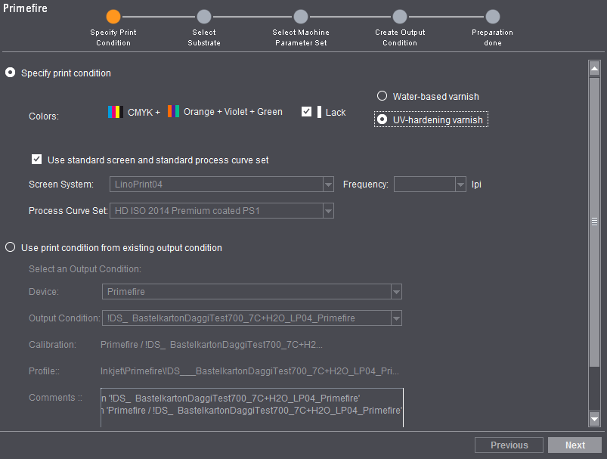Select the Specify print condition radio button

pos(11,73)
